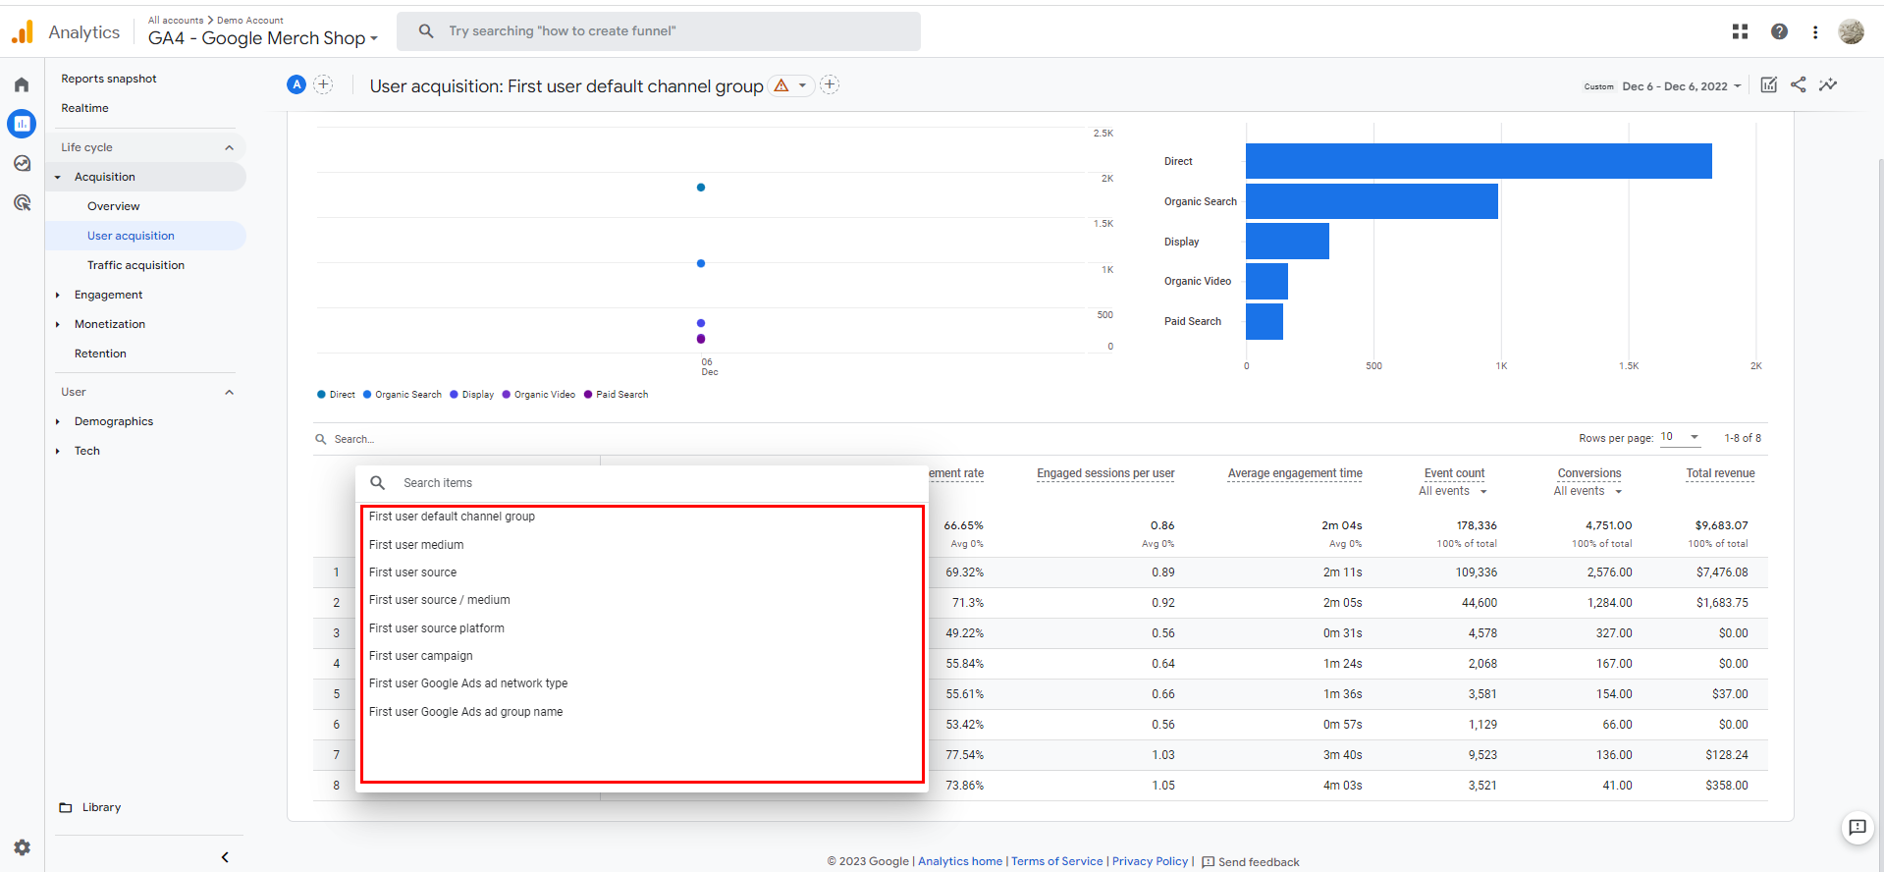1884x872 pixels.
Task: Open the Help question mark icon
Action: [1779, 31]
